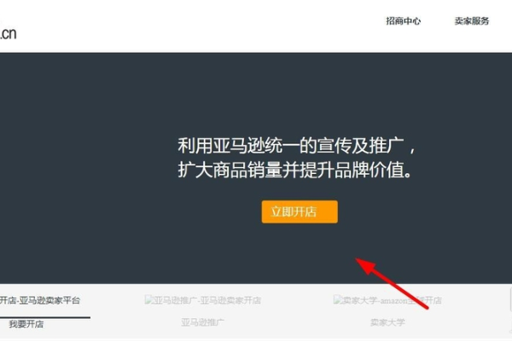This screenshot has height=341, width=512.
Task: Click the broken 卖家大学-amazon image
Action: [x=387, y=300]
